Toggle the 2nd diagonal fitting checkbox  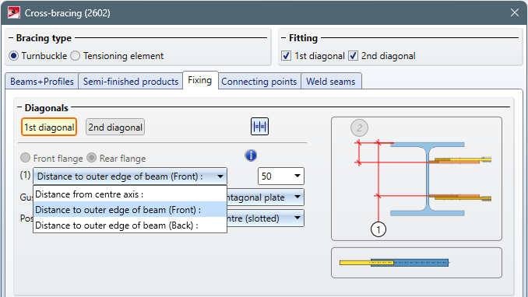point(353,56)
